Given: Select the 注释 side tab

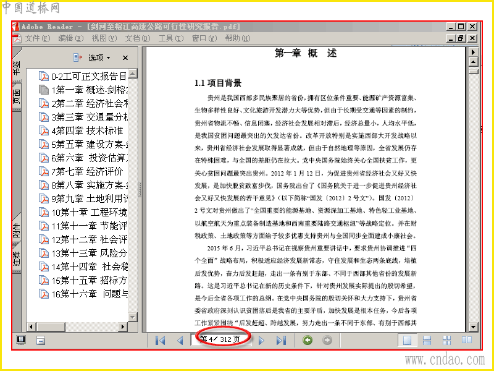Looking at the screenshot, I should pyautogui.click(x=17, y=258).
